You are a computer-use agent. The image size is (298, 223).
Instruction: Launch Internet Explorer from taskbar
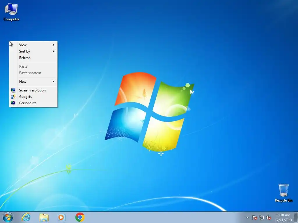pos(26,217)
